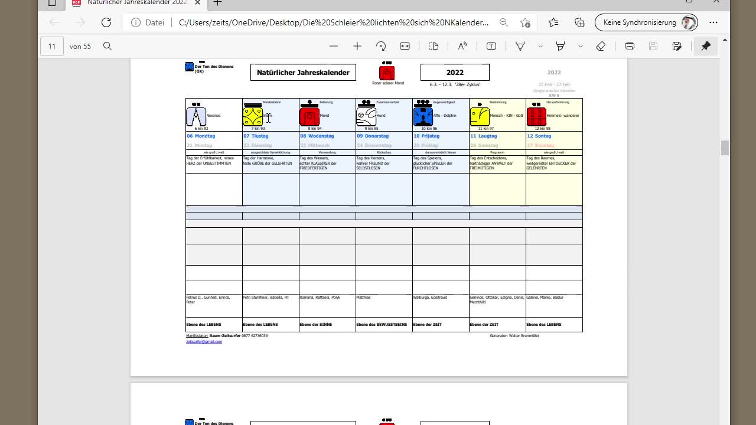Start Read aloud for the PDF
This screenshot has width=756, height=425.
[462, 46]
